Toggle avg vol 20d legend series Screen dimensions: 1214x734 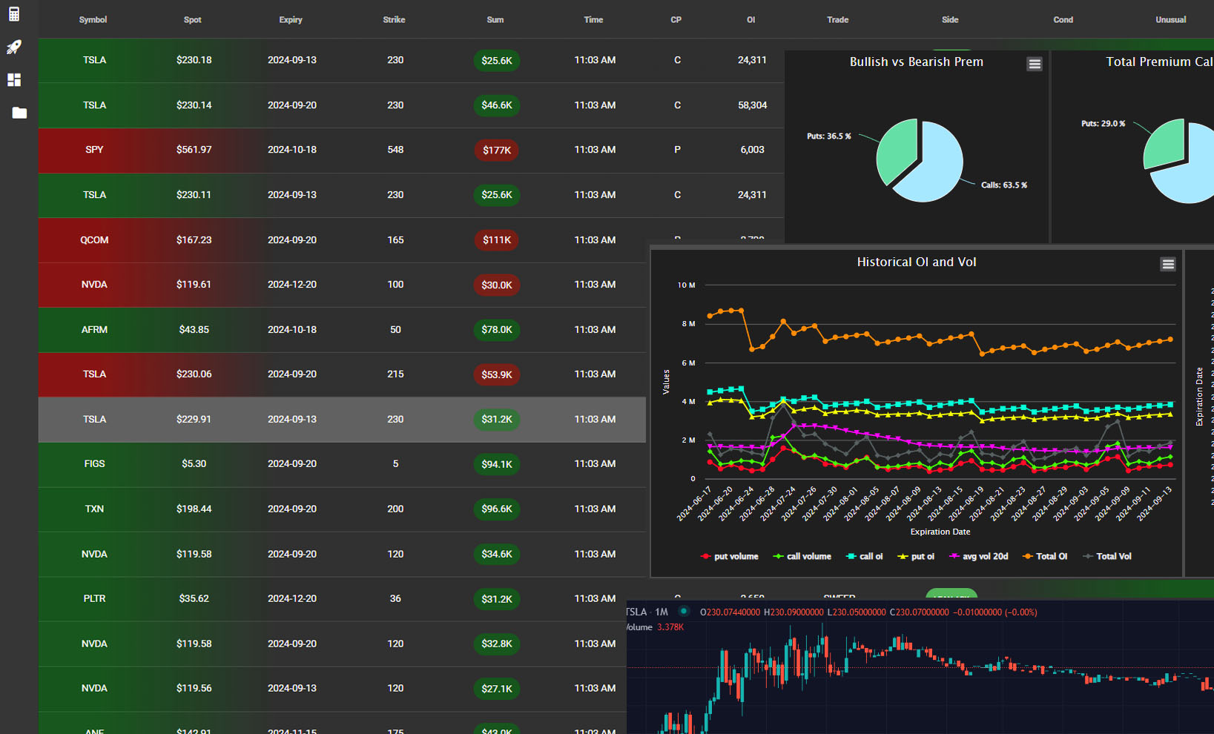pyautogui.click(x=979, y=557)
